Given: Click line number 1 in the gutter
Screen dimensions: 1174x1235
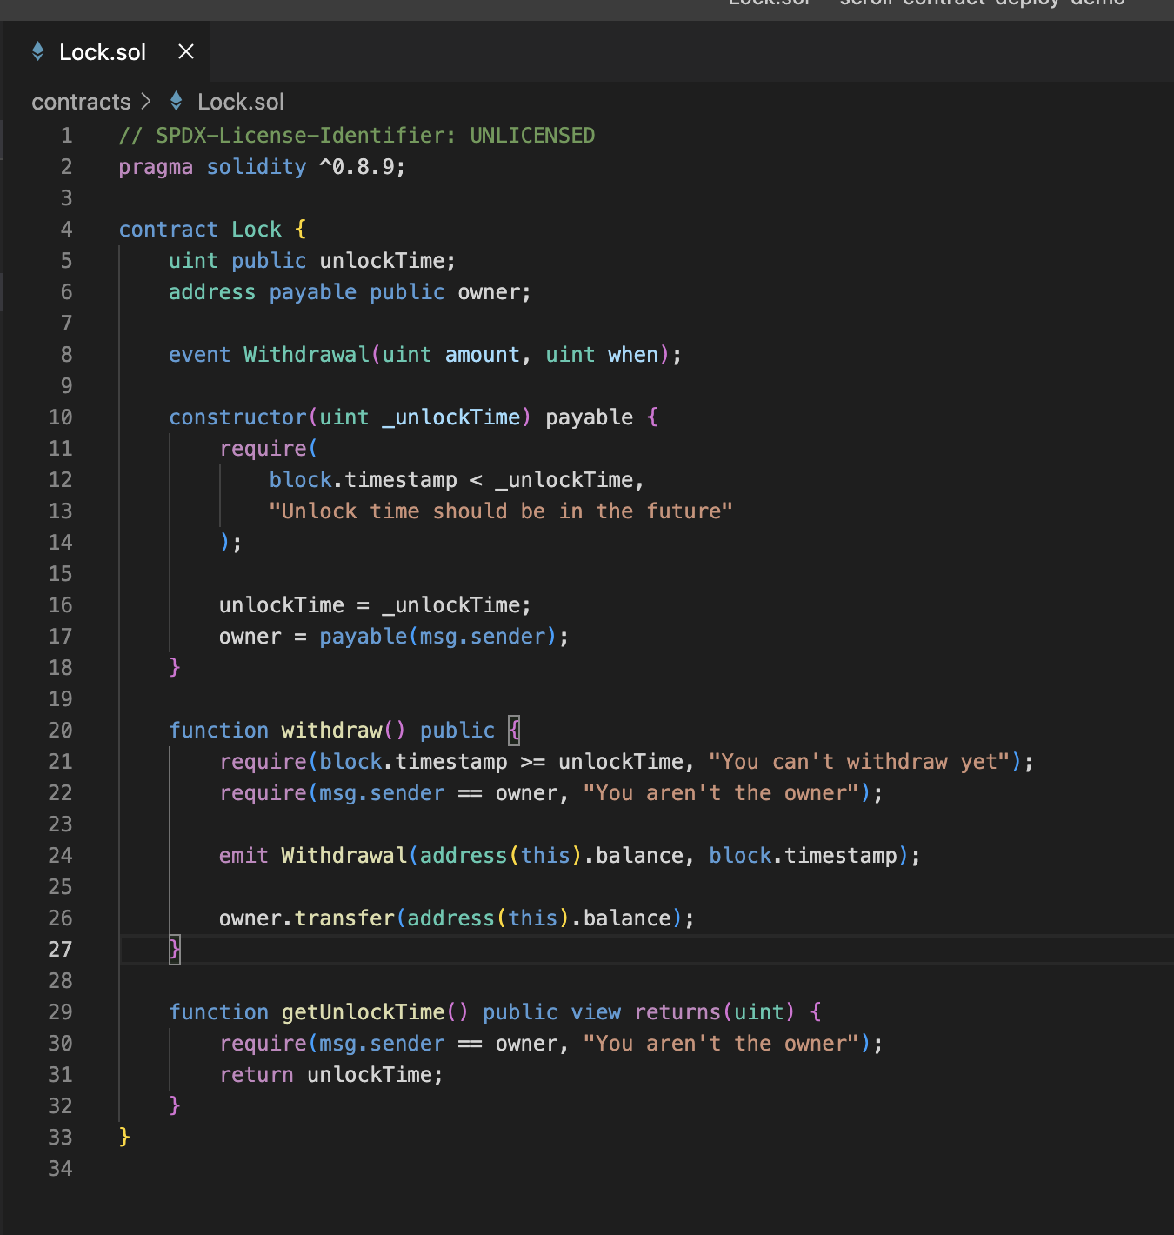Looking at the screenshot, I should tap(66, 136).
